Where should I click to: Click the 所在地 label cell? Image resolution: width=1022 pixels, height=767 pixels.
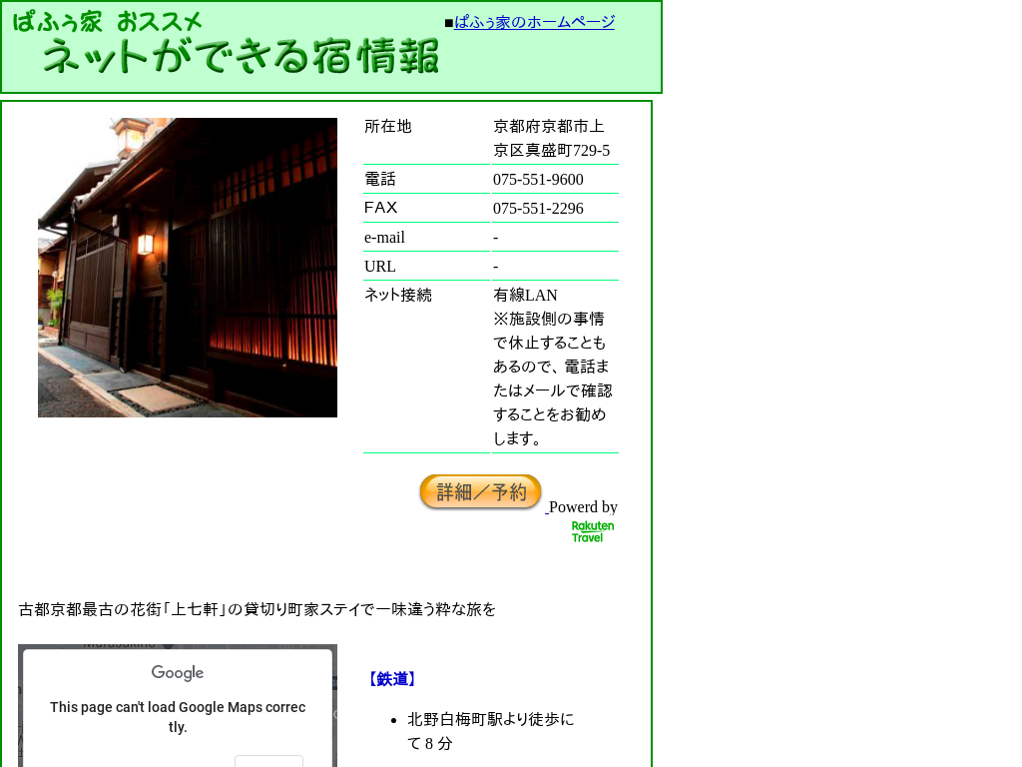(426, 139)
